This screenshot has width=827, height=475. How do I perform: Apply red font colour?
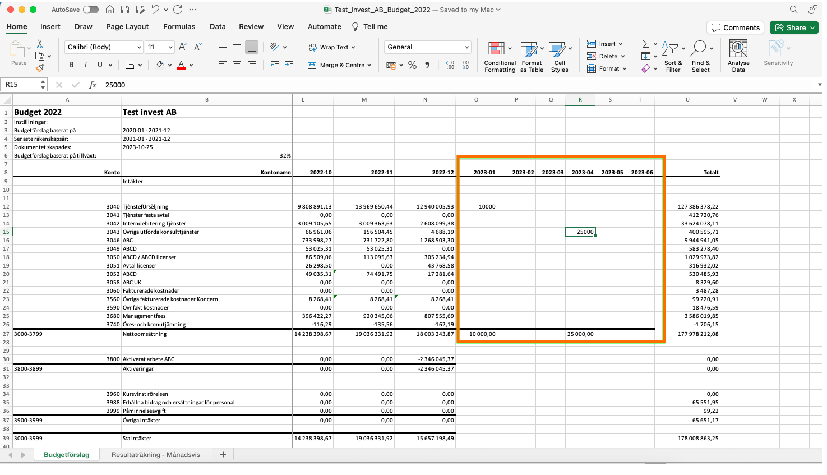coord(181,65)
